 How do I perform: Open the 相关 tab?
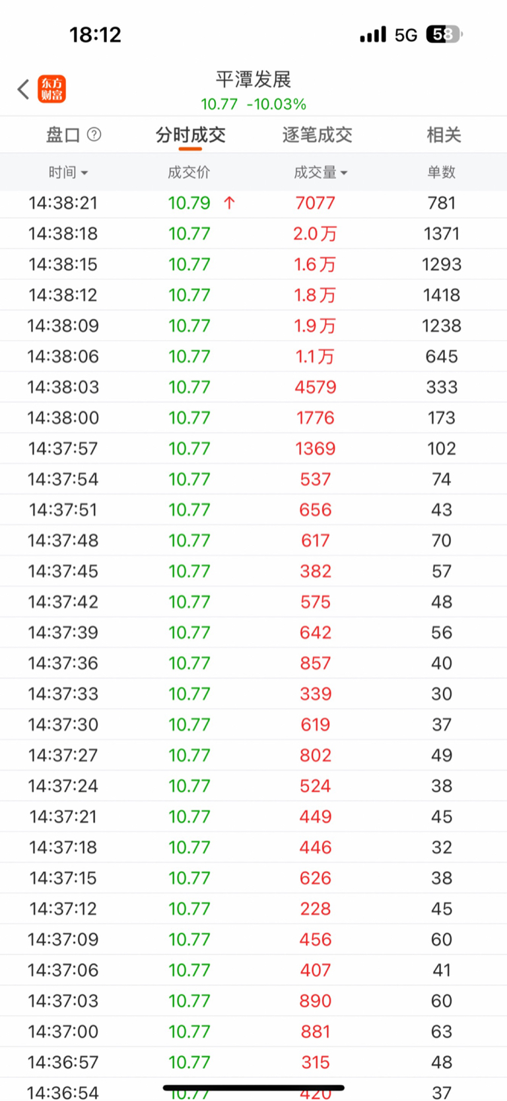pyautogui.click(x=444, y=135)
